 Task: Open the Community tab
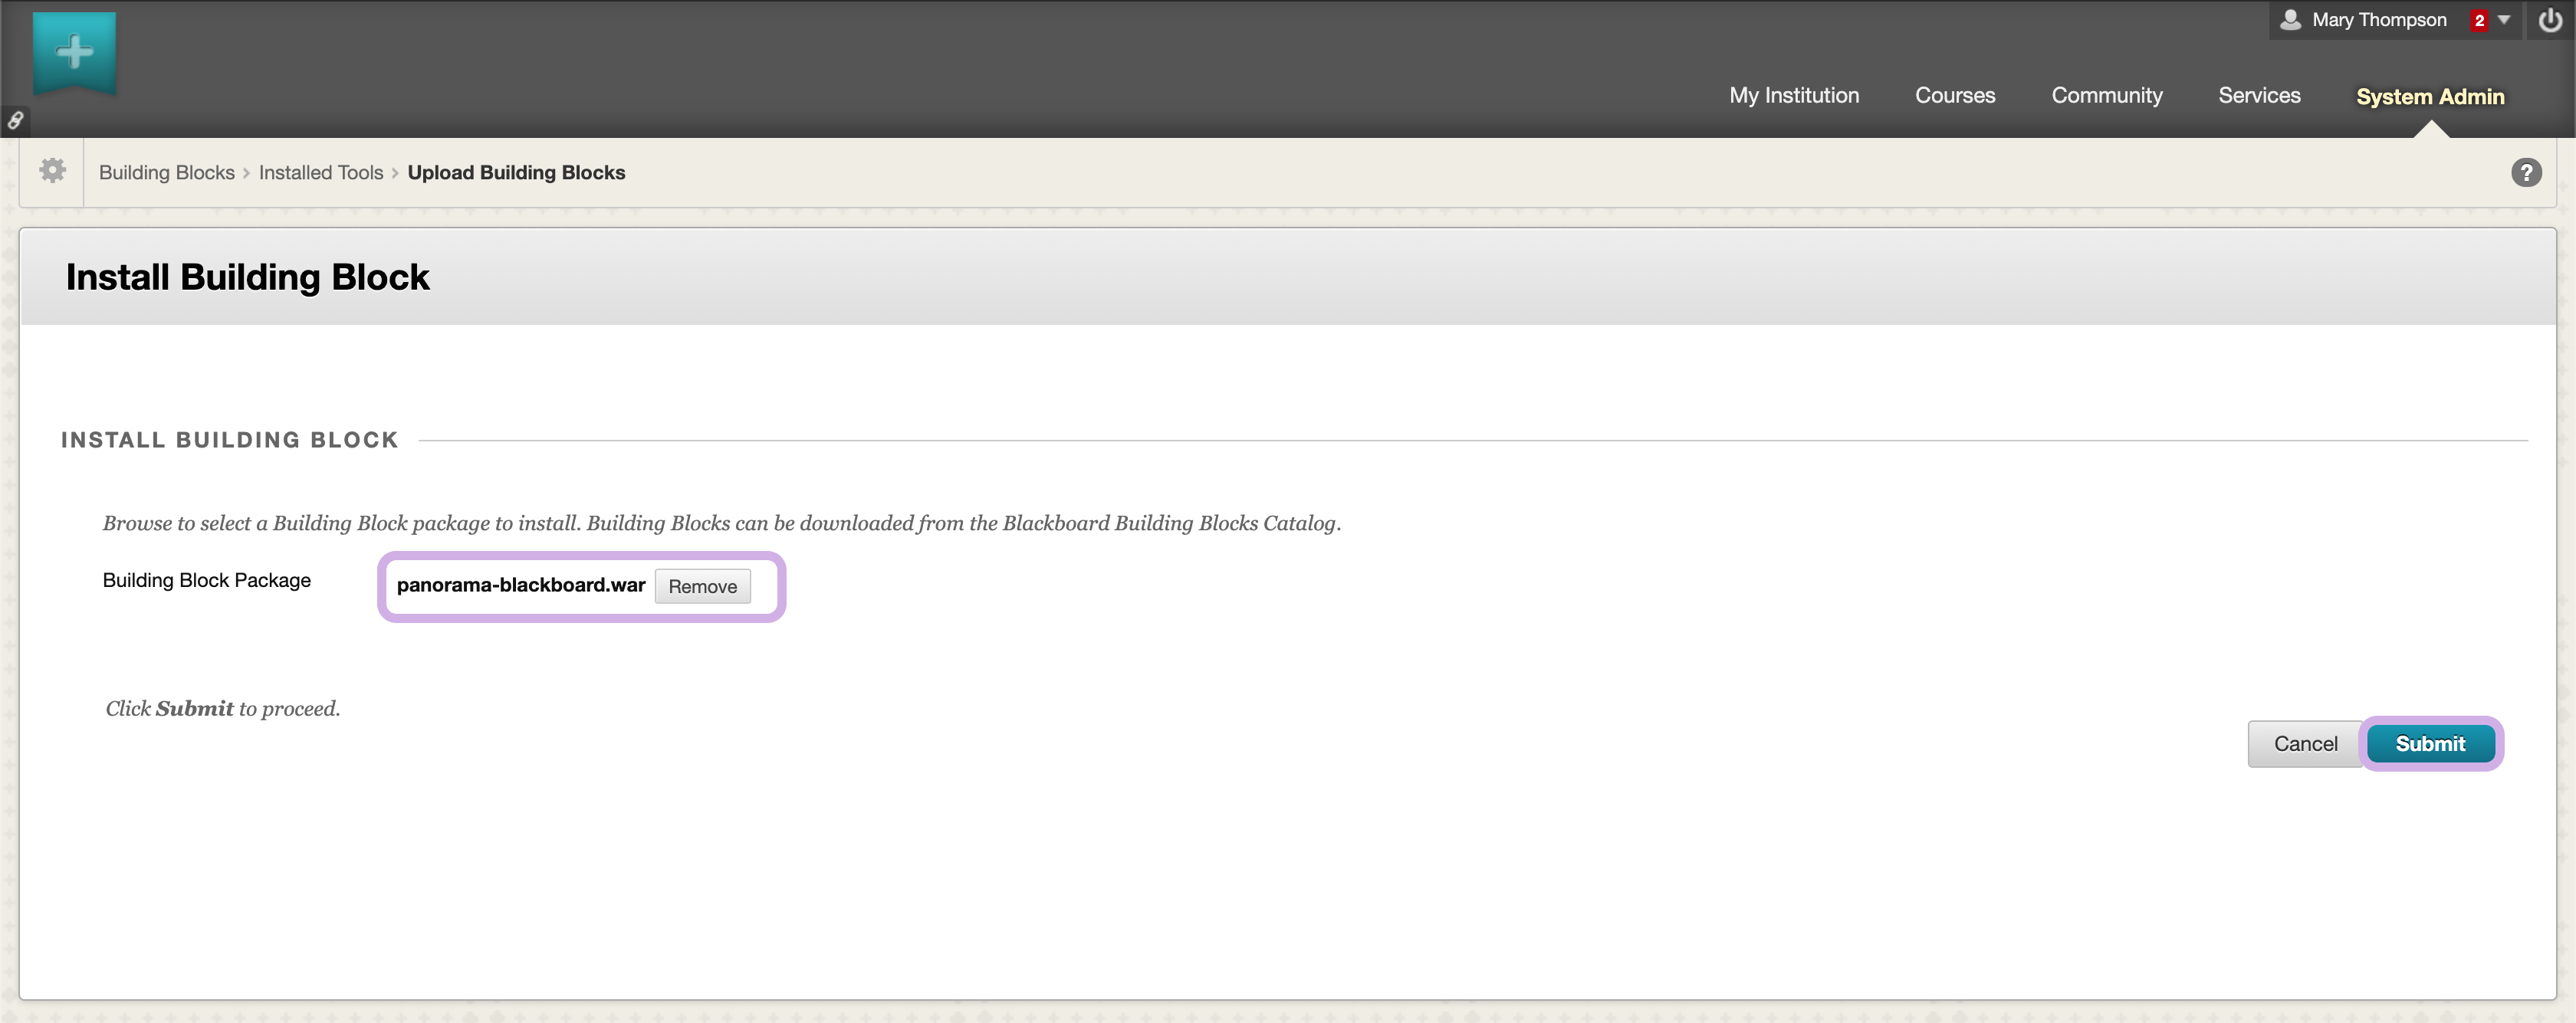point(2106,96)
